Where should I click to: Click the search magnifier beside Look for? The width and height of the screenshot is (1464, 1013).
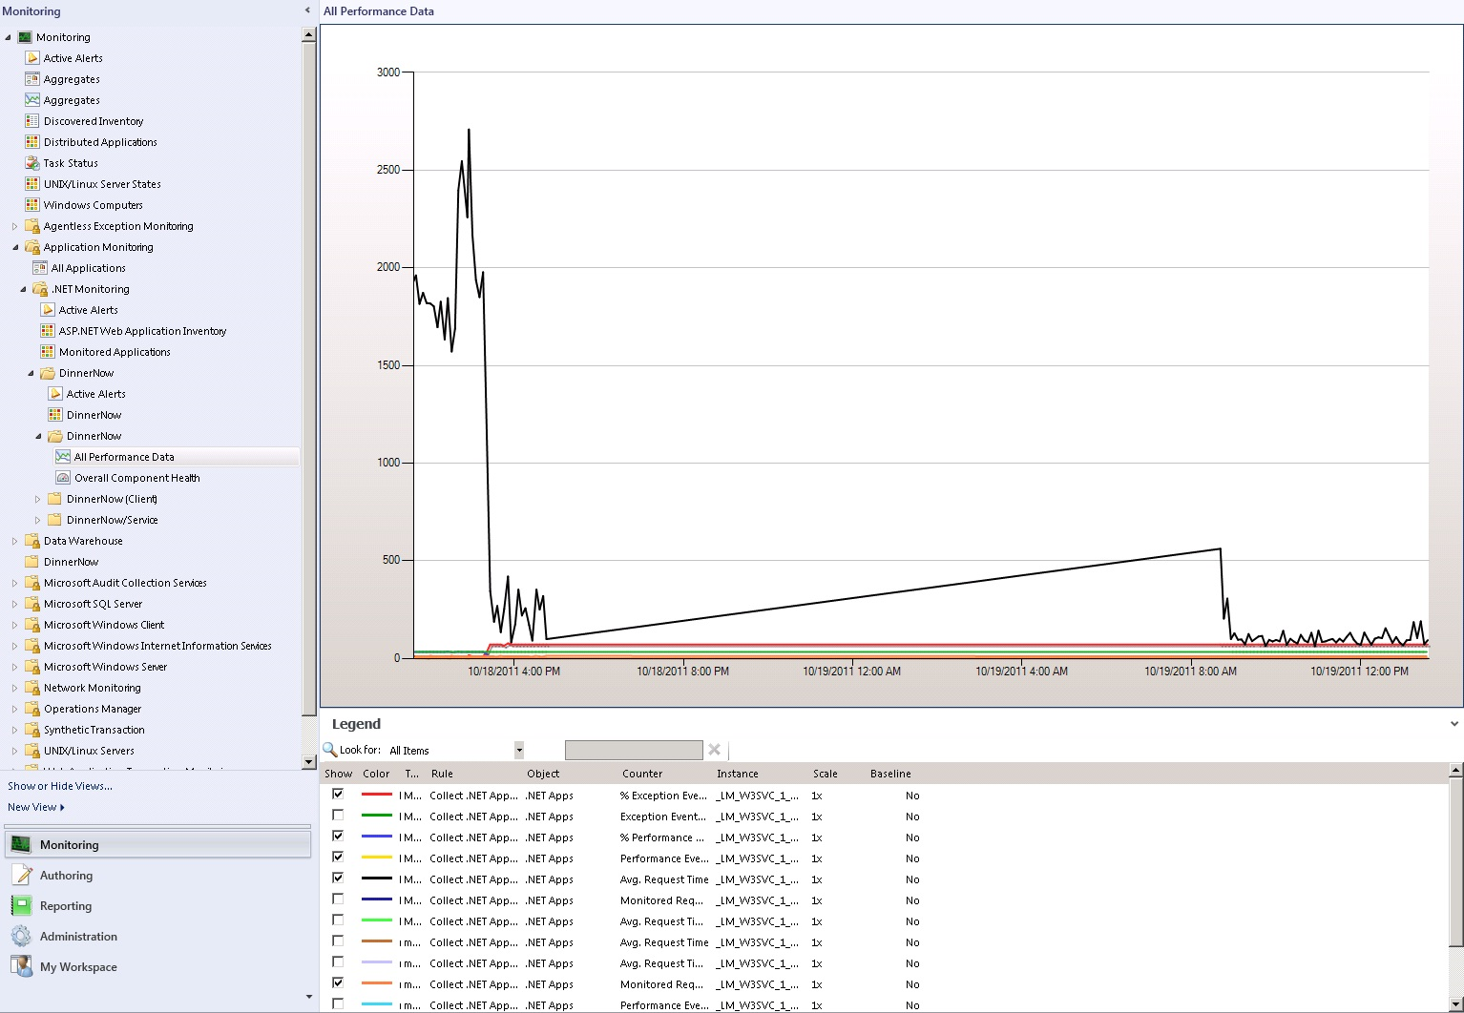[x=330, y=750]
